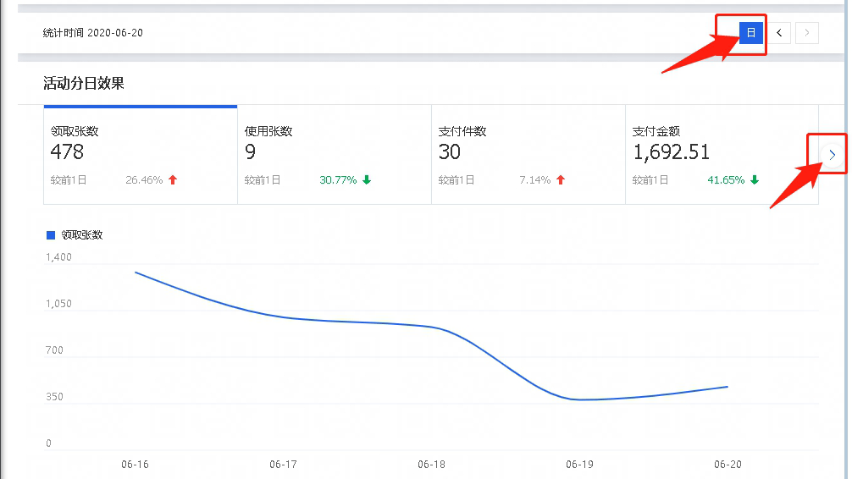Select the 领取张数 metric card

click(140, 155)
